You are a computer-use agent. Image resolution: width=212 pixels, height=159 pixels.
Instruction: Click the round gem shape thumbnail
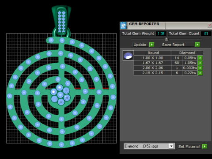(129, 56)
